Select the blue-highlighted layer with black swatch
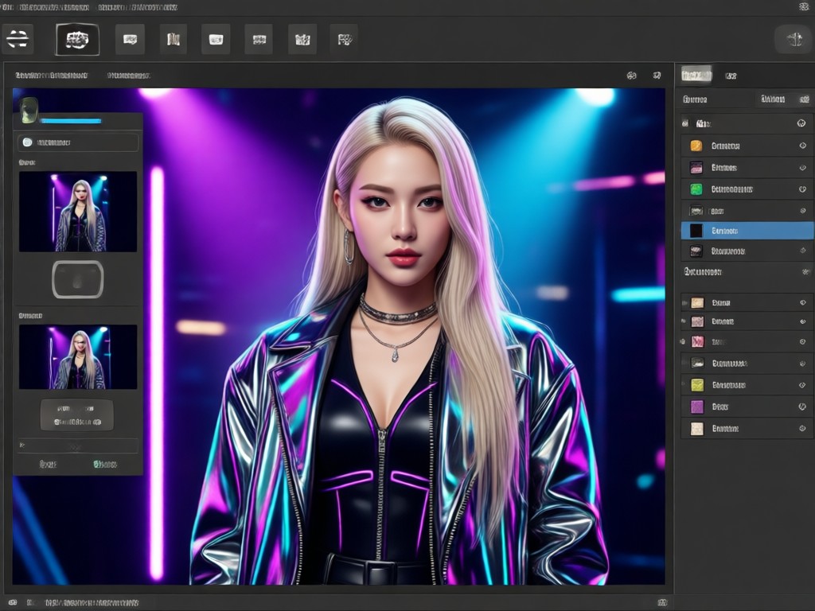 pyautogui.click(x=747, y=231)
